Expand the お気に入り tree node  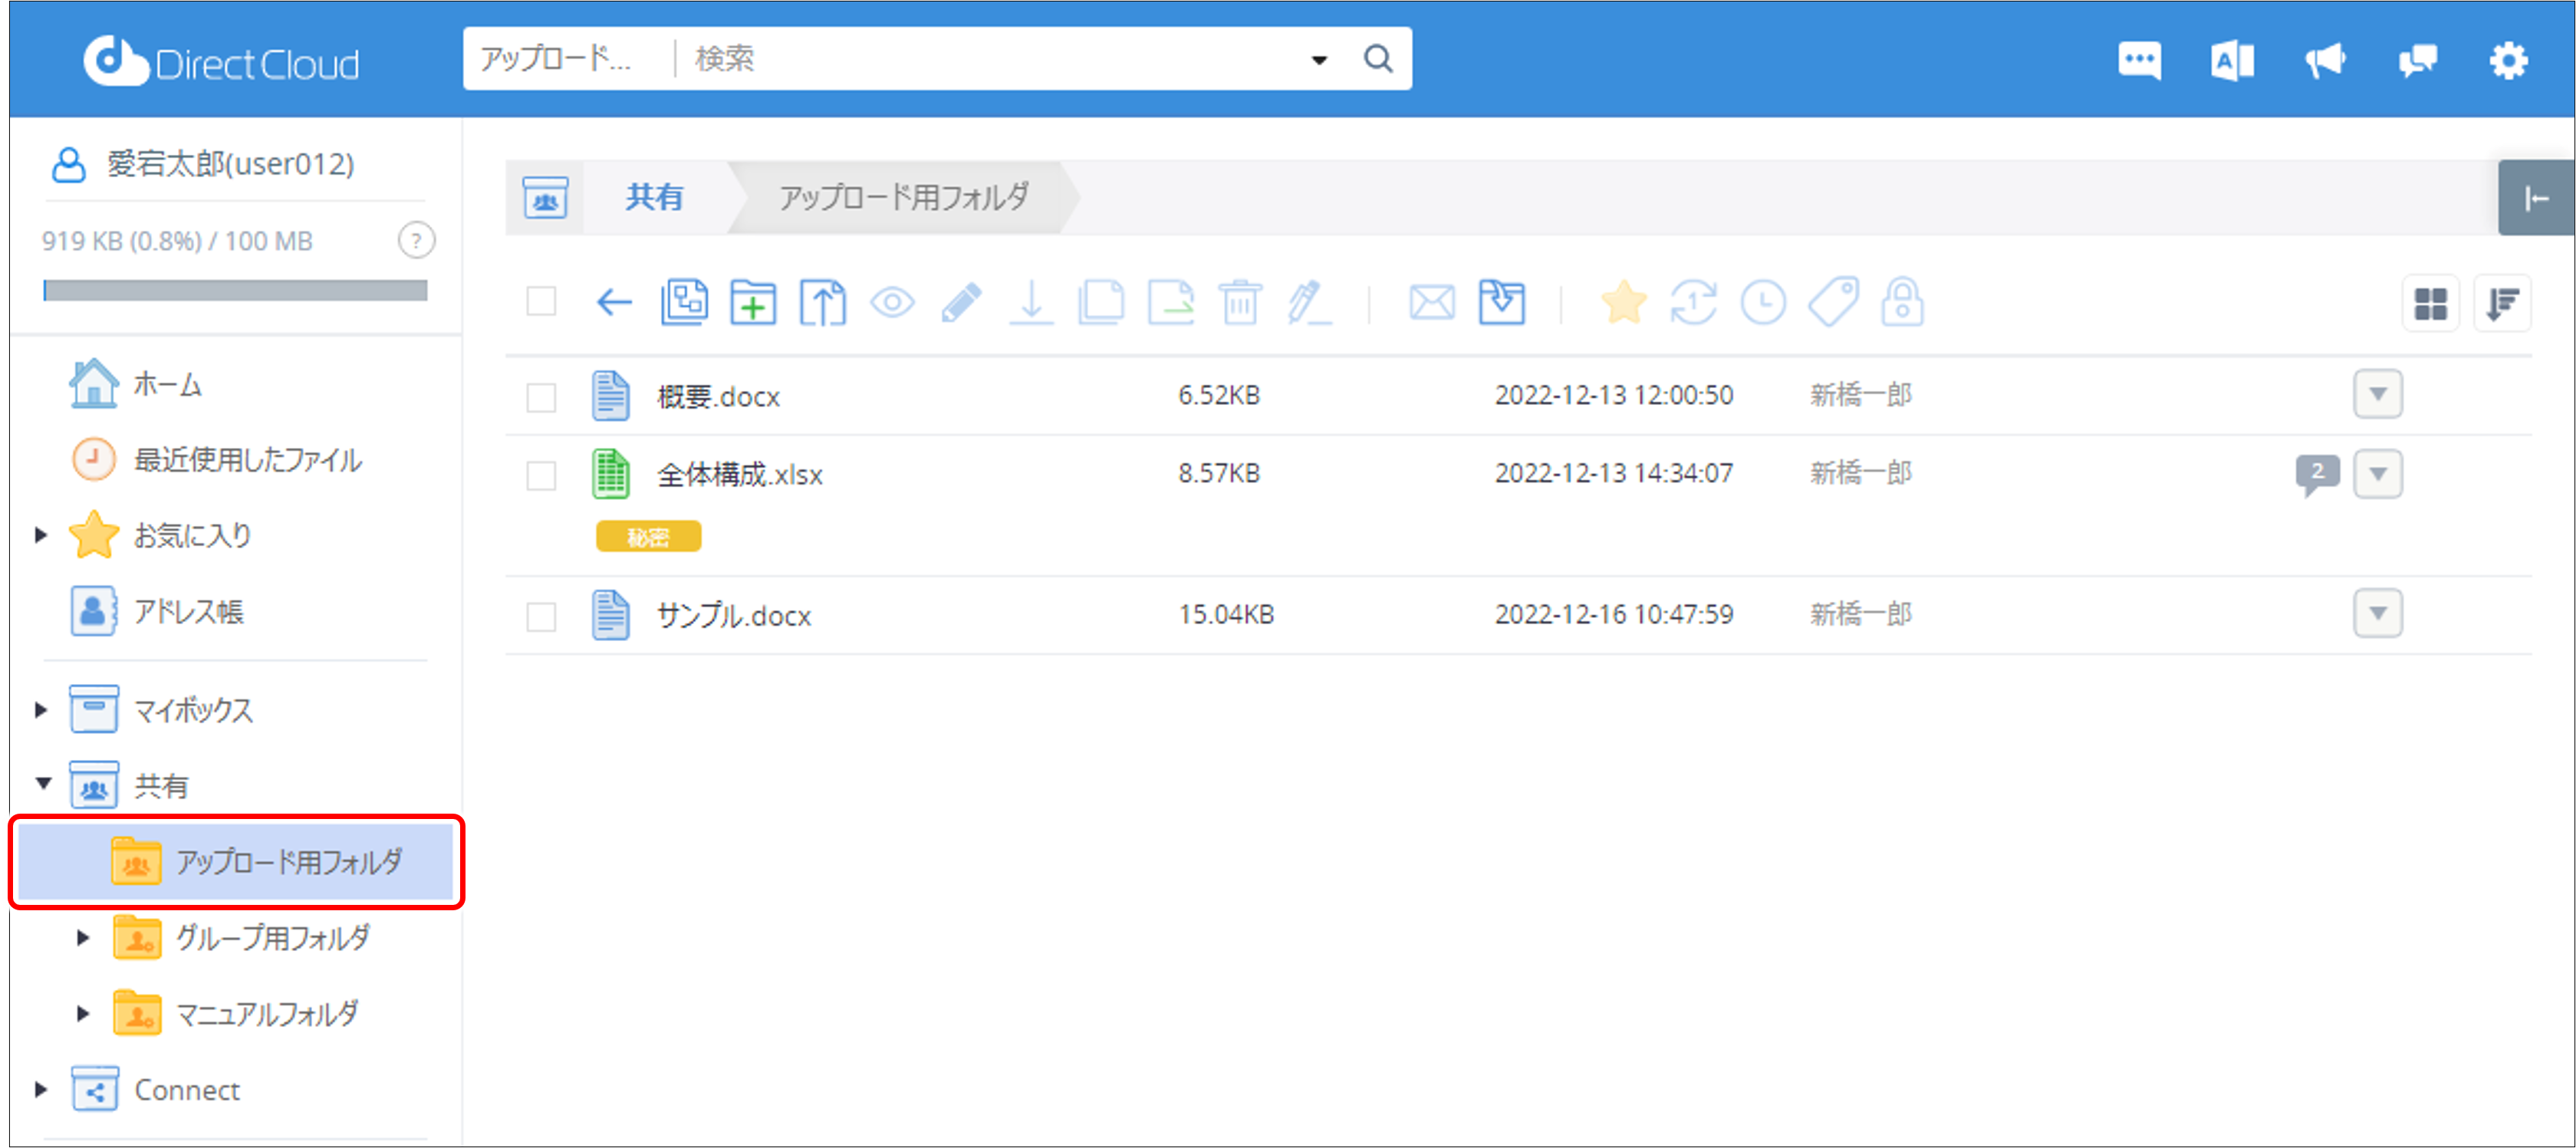(41, 535)
